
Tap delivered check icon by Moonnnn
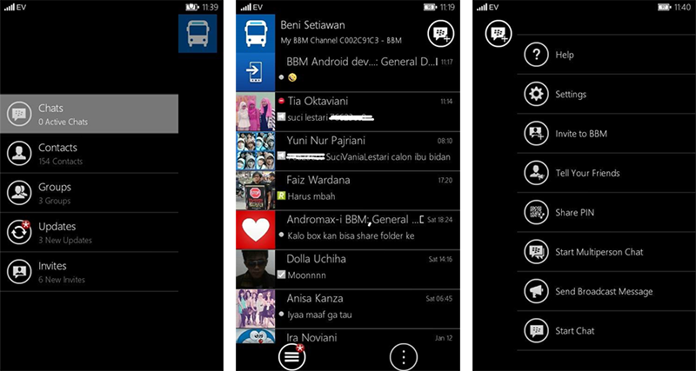pos(281,275)
